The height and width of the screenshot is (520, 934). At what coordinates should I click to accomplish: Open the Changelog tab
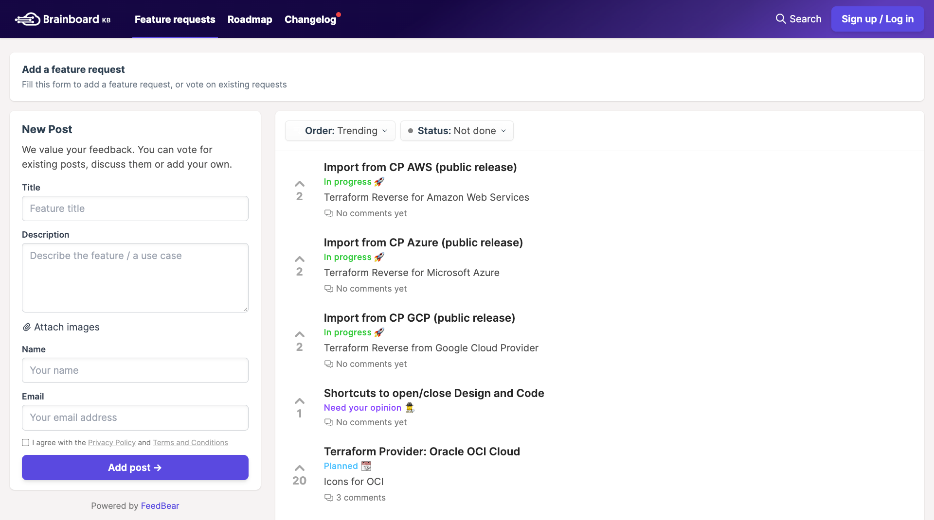(310, 19)
